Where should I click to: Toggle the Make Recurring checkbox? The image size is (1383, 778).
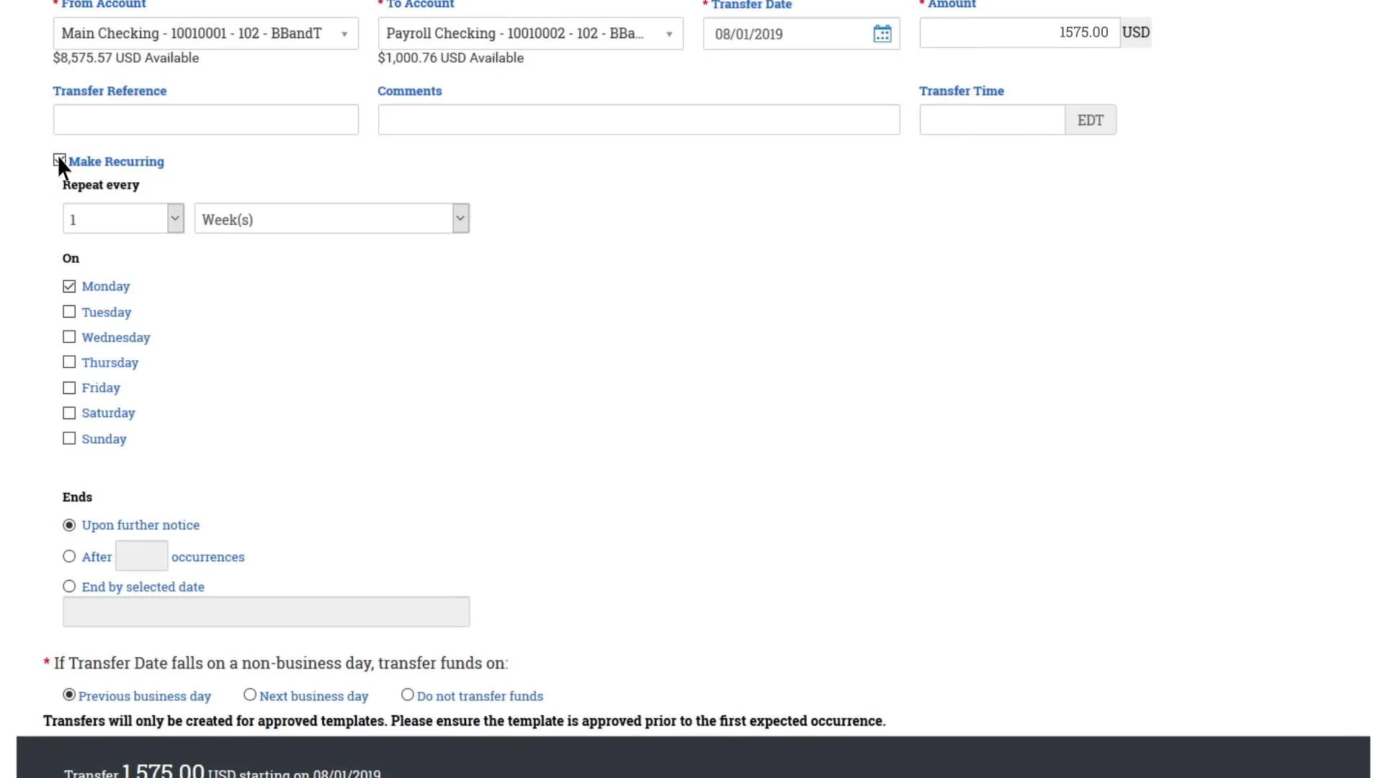(x=60, y=161)
